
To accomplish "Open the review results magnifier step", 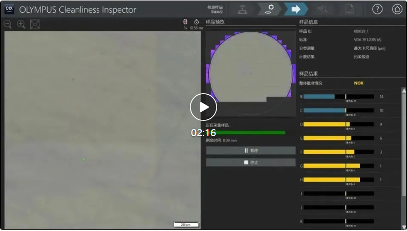I will [x=323, y=9].
